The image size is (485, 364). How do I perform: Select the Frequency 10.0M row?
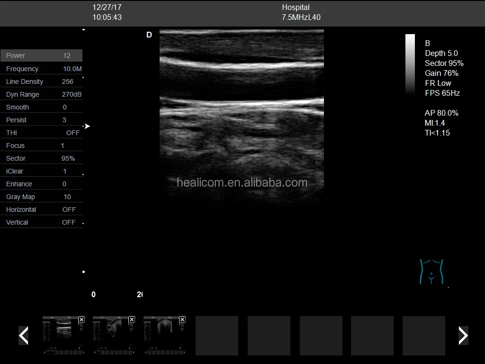(42, 68)
